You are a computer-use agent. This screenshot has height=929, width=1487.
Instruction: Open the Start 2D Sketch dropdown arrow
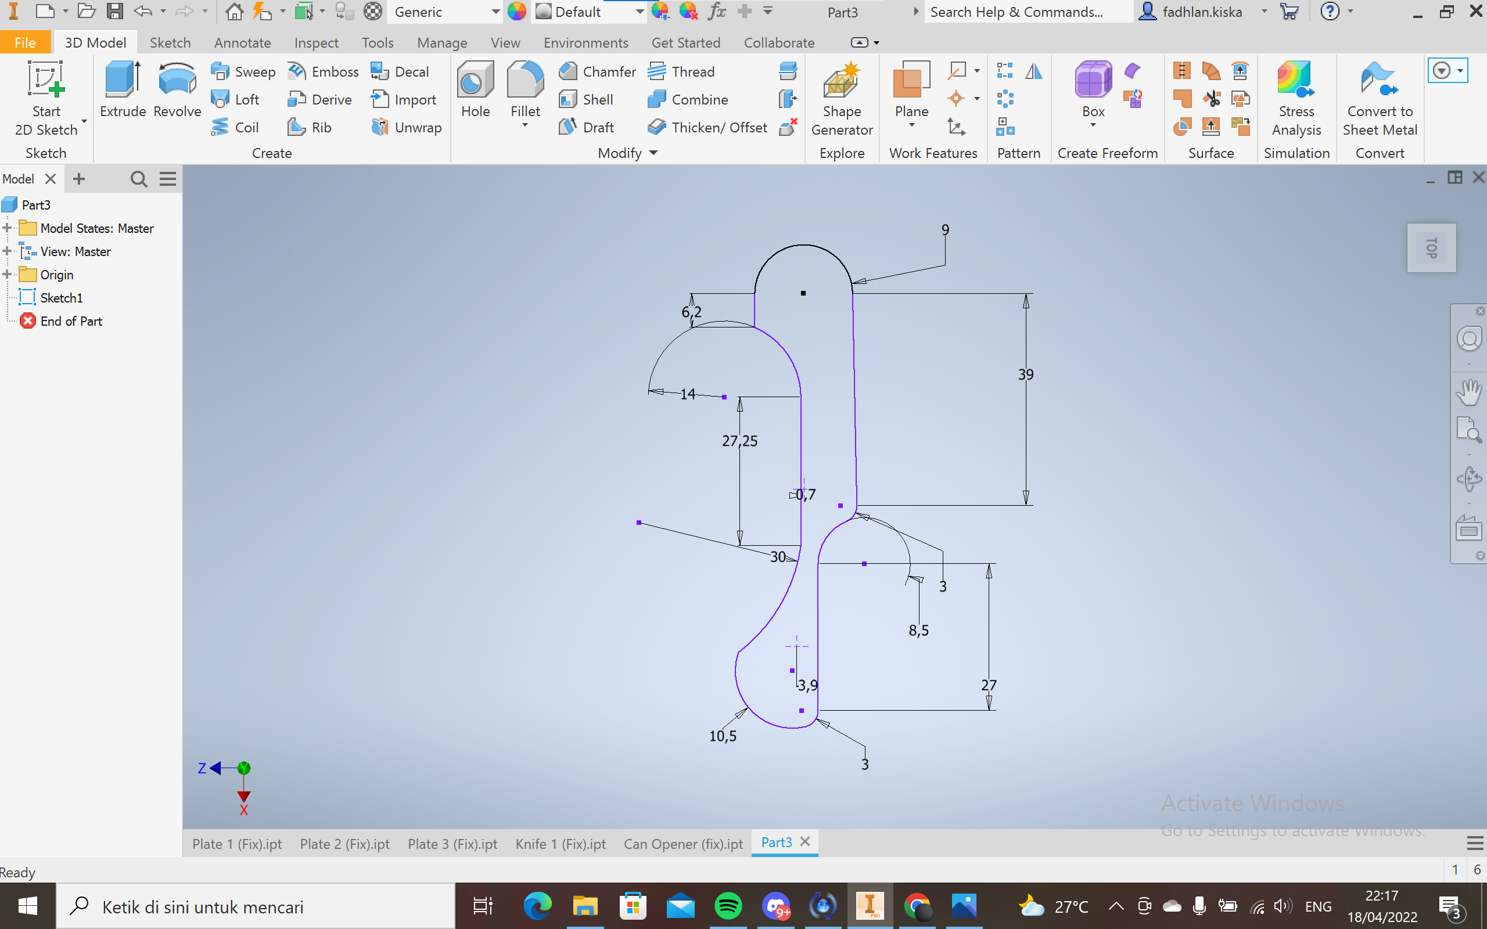[84, 121]
